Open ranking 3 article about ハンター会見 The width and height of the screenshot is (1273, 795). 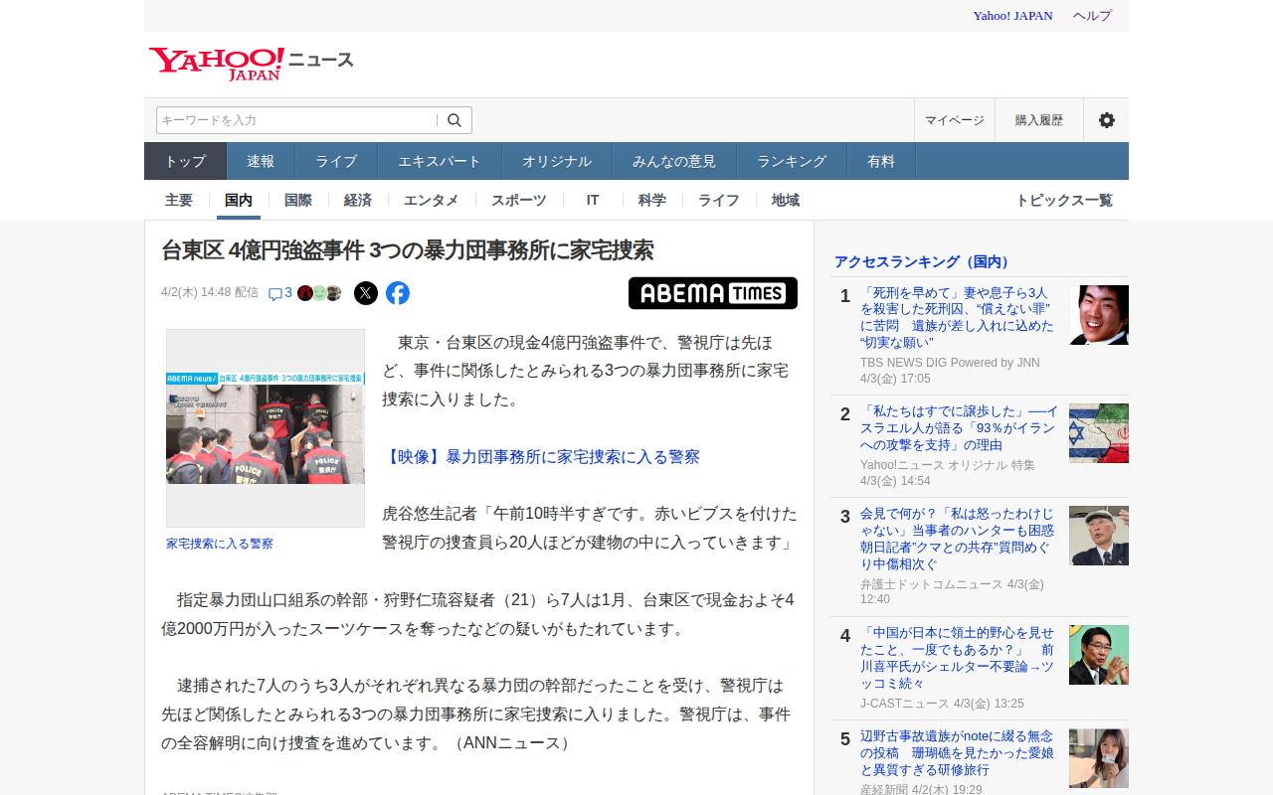tap(957, 539)
